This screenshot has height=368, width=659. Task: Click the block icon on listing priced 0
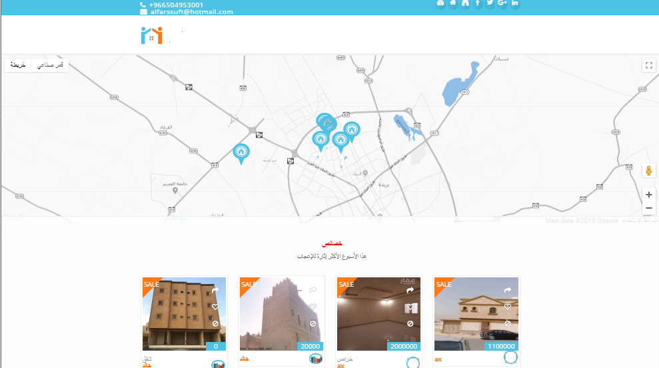(215, 323)
